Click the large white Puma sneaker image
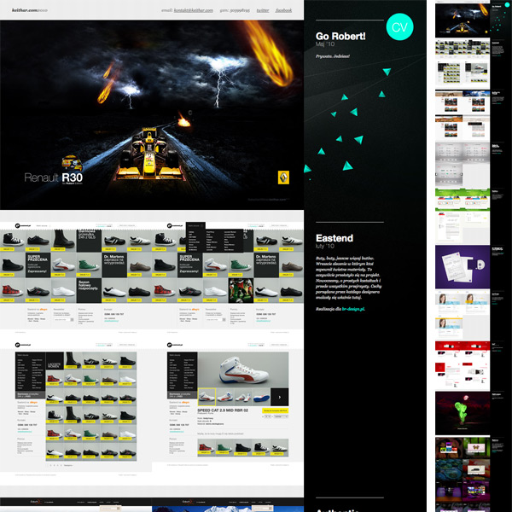Image resolution: width=512 pixels, height=512 pixels. click(243, 370)
